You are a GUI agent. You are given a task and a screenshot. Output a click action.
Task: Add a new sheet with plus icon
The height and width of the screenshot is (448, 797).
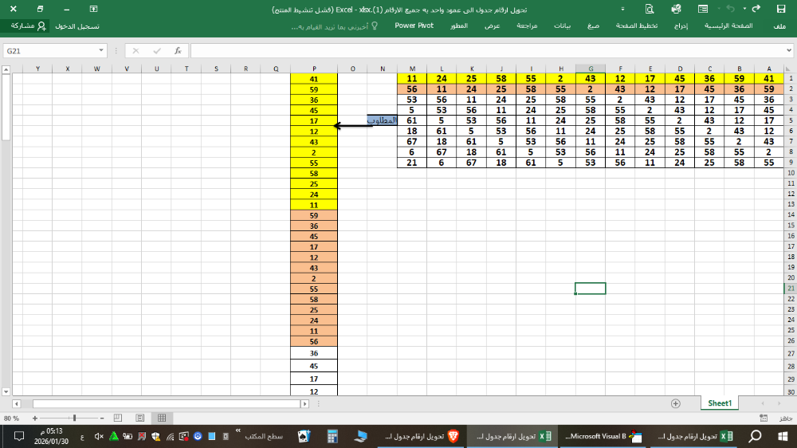click(676, 403)
